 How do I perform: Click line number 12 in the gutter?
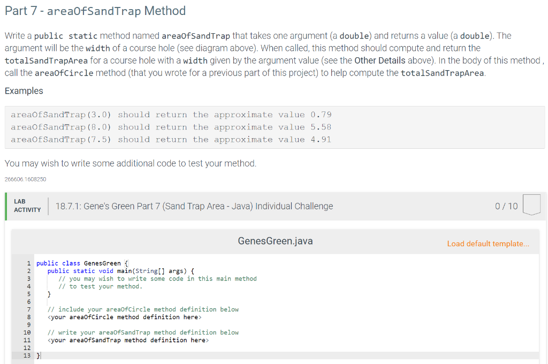click(x=27, y=348)
